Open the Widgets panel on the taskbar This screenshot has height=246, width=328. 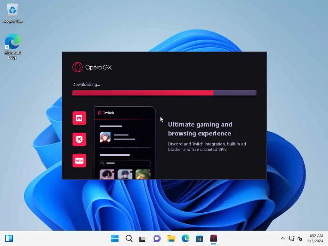(x=9, y=238)
